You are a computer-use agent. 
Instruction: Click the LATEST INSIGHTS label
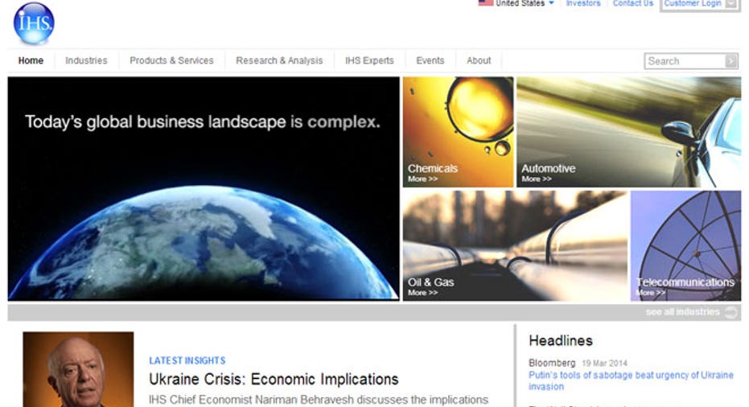pyautogui.click(x=187, y=360)
